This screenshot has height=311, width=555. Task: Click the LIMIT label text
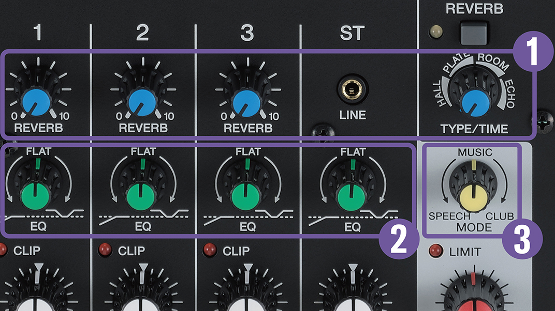pyautogui.click(x=465, y=252)
